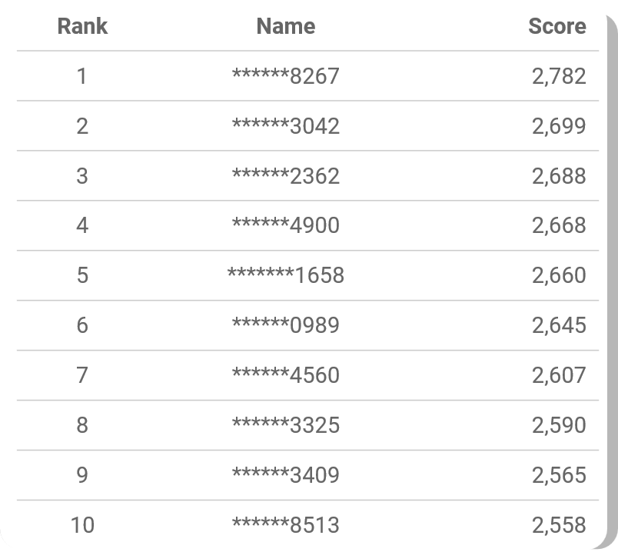Image resolution: width=618 pixels, height=552 pixels.
Task: Click the score value 2,558
Action: (558, 525)
